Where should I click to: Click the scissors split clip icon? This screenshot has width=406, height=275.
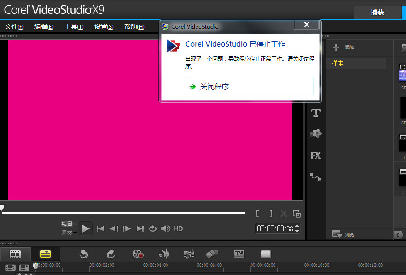pyautogui.click(x=284, y=214)
